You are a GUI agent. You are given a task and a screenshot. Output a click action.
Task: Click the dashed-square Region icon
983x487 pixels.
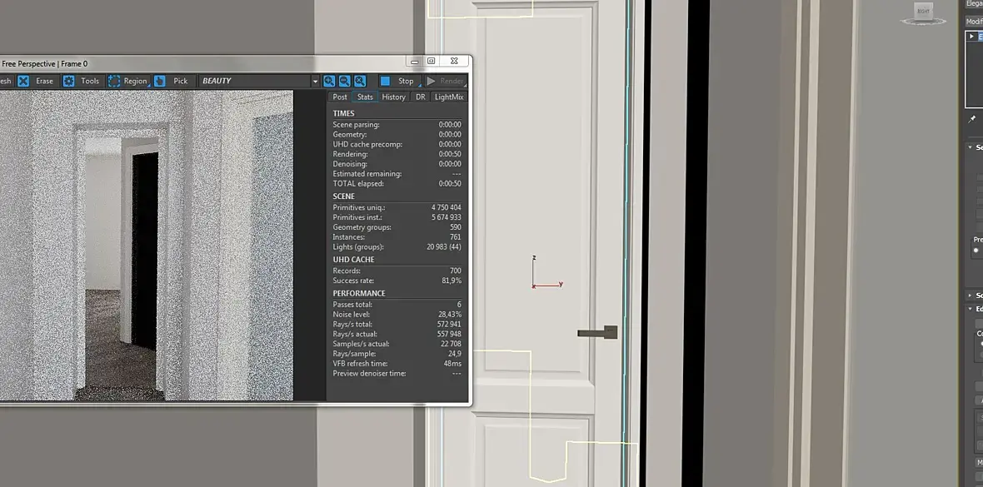(114, 81)
